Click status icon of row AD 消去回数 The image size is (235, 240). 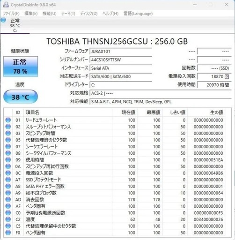click(8, 200)
